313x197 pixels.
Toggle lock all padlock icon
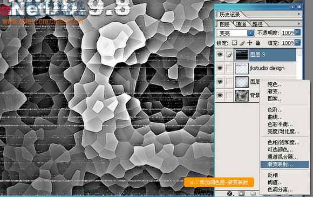(x=258, y=43)
